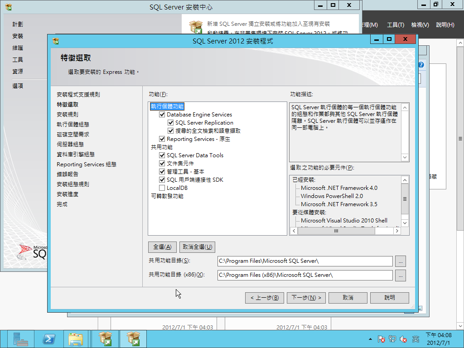The height and width of the screenshot is (348, 464).
Task: Click Action Center flag tray icon
Action: (381, 339)
